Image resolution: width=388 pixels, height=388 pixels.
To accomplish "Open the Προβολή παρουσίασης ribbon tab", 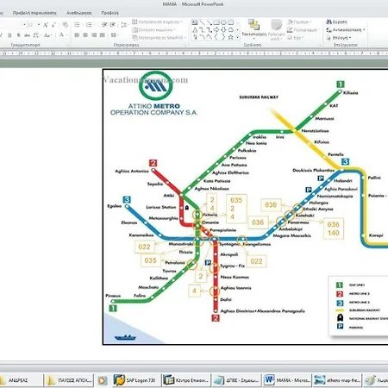I will click(x=34, y=13).
